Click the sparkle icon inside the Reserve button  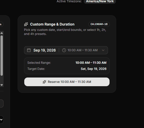pos(44,82)
